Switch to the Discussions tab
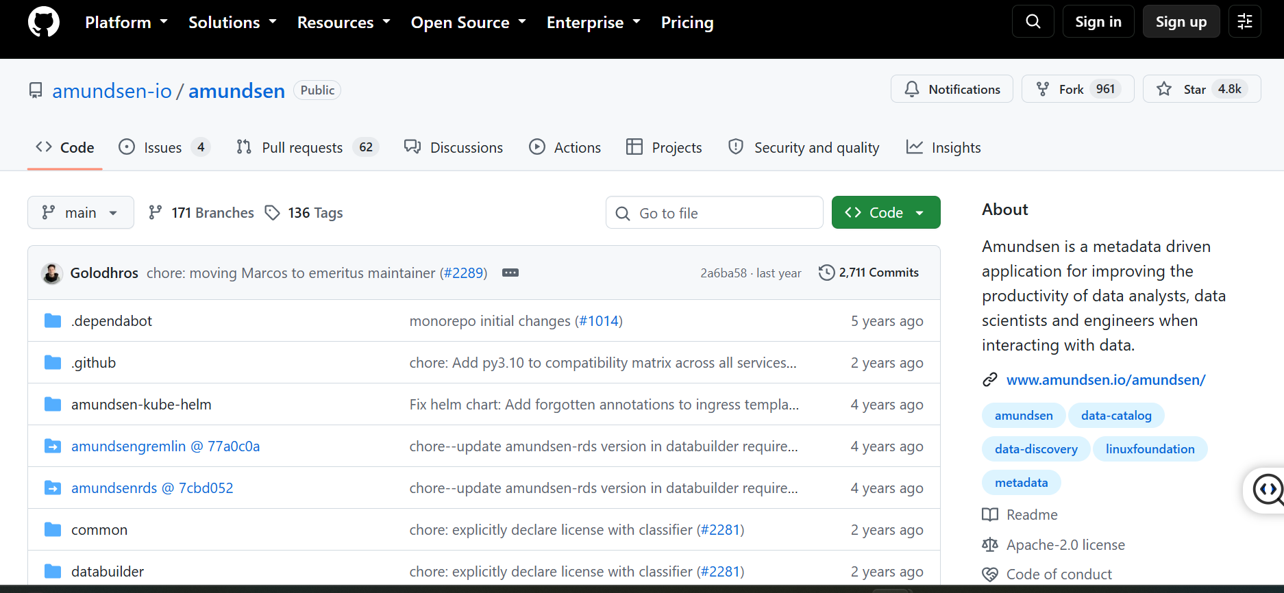1284x593 pixels. 454,147
